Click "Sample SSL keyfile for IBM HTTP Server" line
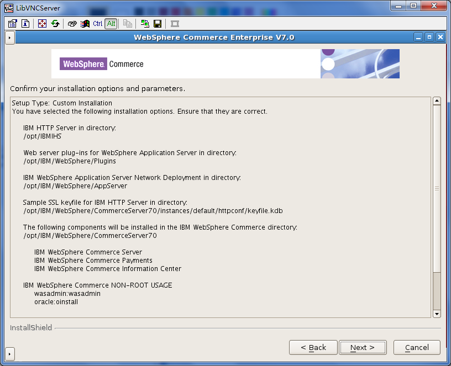451x366 pixels. (105, 203)
